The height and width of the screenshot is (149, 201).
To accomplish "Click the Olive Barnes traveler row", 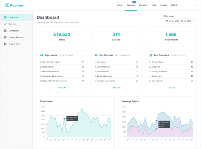I will 171,81.
